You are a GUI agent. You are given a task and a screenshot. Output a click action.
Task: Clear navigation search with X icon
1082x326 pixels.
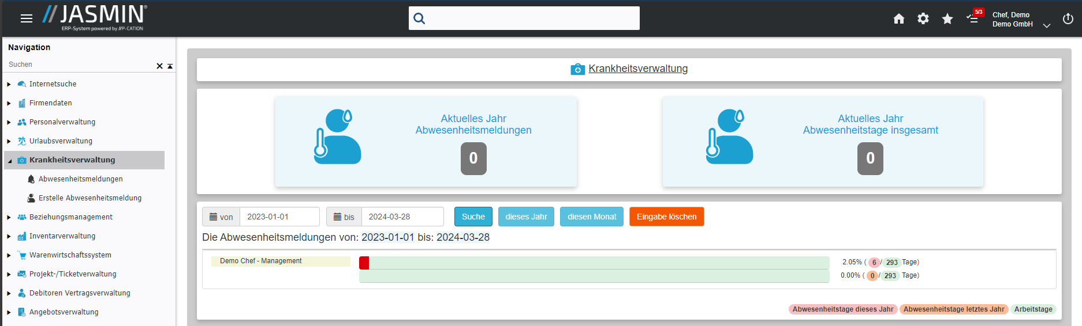(x=159, y=66)
